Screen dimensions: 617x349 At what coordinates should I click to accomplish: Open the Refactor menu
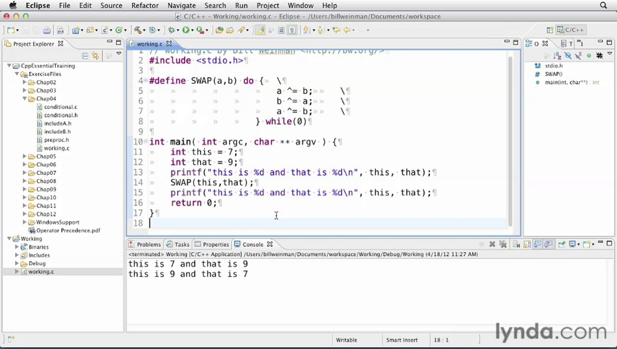tap(145, 6)
